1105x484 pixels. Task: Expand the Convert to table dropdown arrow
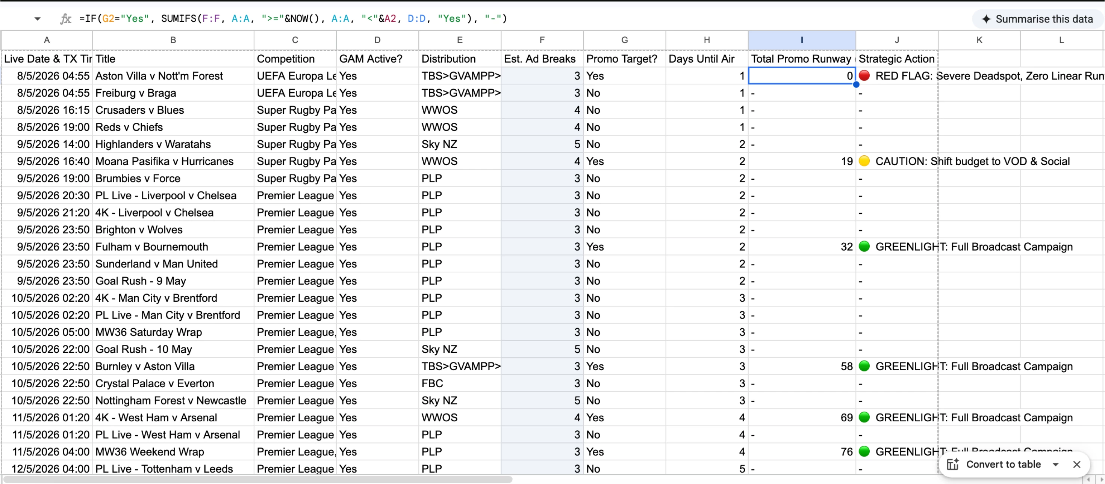(1056, 464)
